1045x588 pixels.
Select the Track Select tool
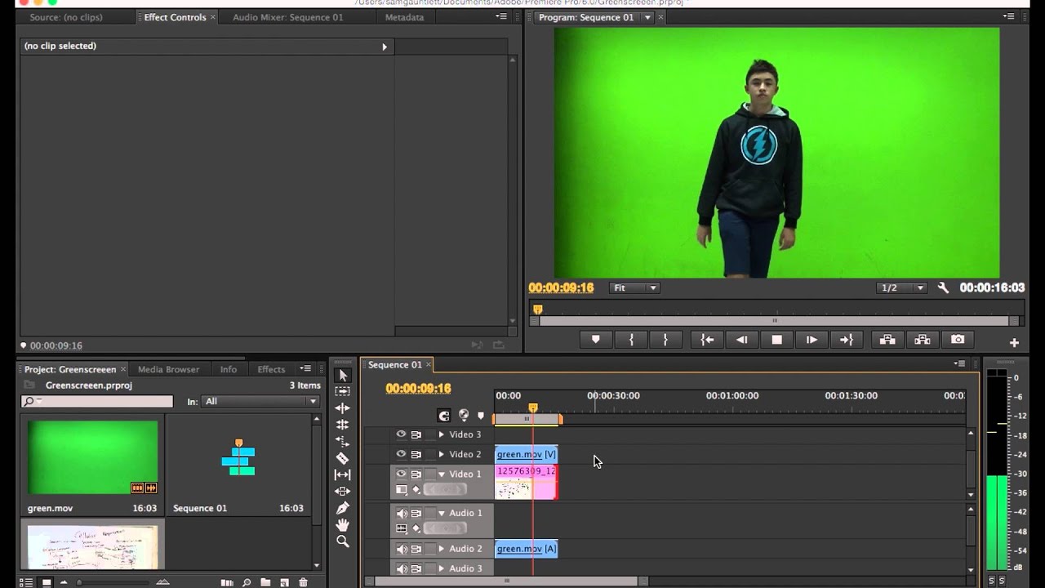pos(343,392)
